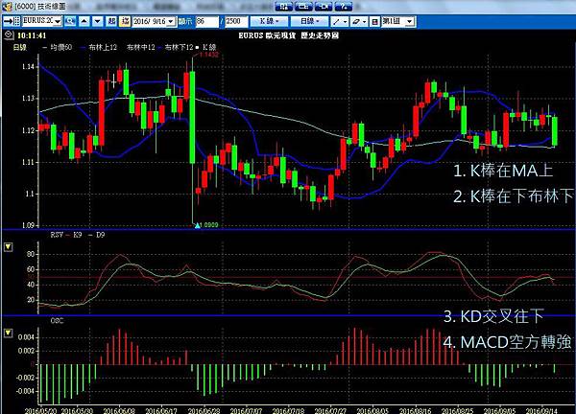The height and width of the screenshot is (414, 576).
Task: Click the 2016/07/27 date axis label
Action: pyautogui.click(x=330, y=410)
